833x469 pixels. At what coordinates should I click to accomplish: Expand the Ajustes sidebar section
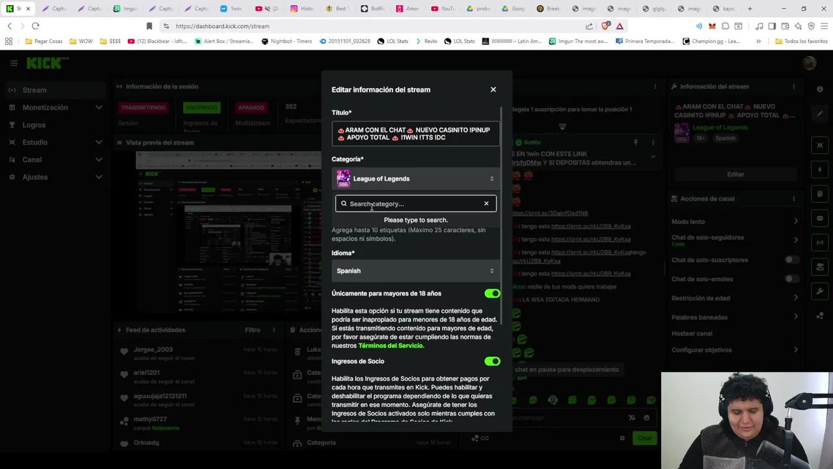click(55, 177)
